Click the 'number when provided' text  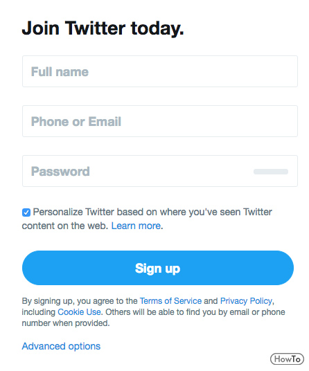click(66, 323)
